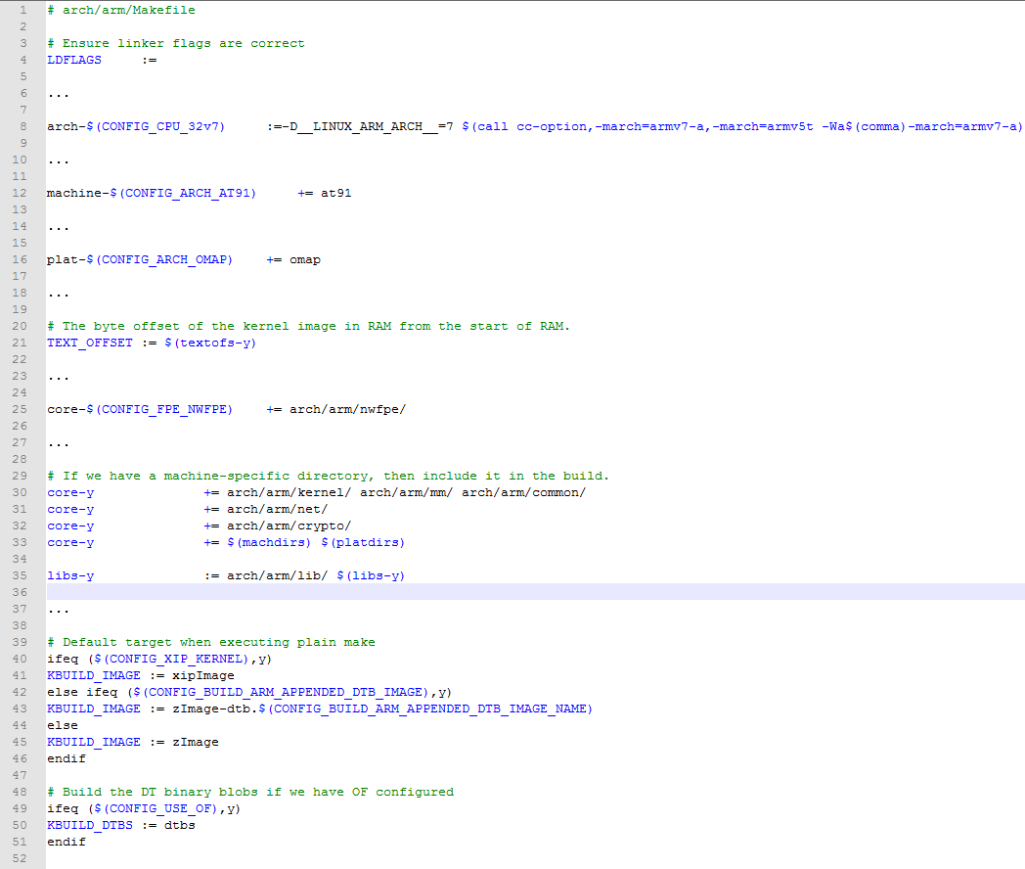Click 'arch/arm/nwfpe/' path

(x=348, y=409)
